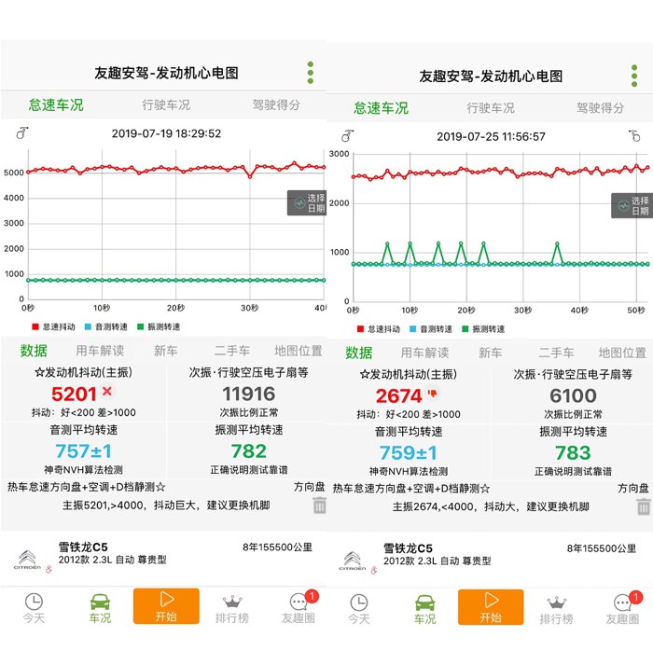Switch to 怠速车况 tab in right screen

(381, 108)
